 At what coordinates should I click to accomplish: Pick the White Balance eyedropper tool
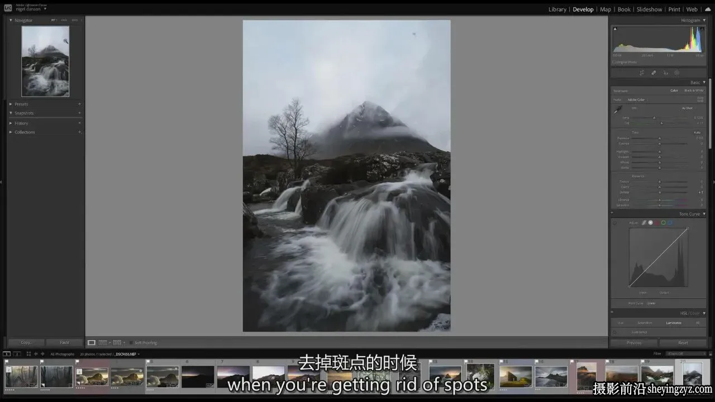tap(618, 110)
